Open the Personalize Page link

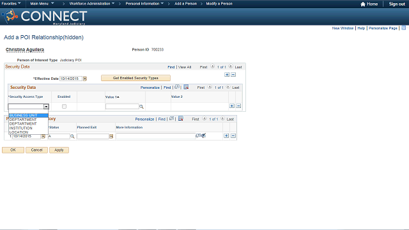(x=383, y=28)
